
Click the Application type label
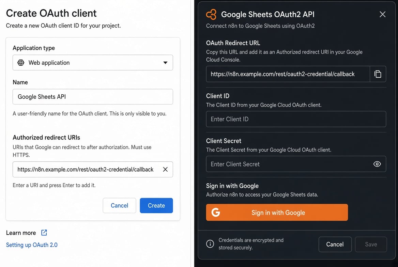click(34, 48)
